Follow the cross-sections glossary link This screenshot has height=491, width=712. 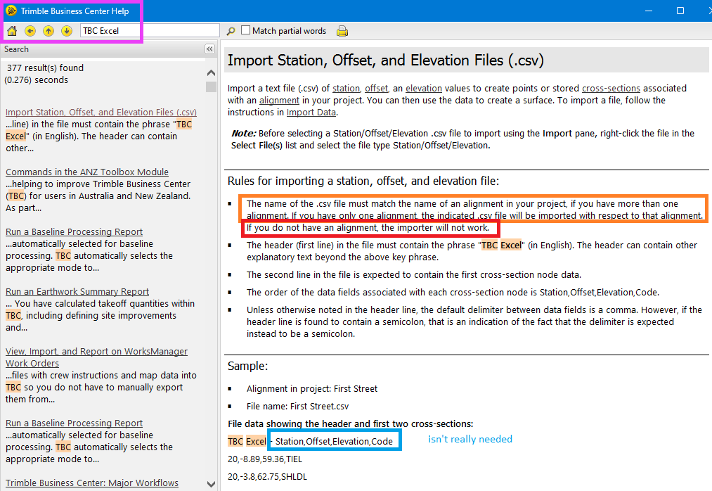[x=611, y=88]
